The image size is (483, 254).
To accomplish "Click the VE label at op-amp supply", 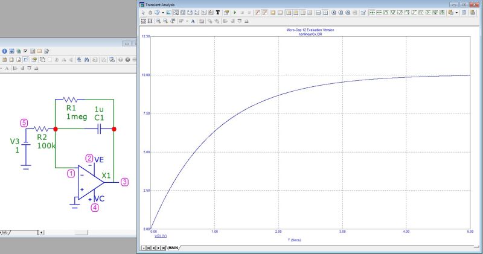I will point(99,159).
